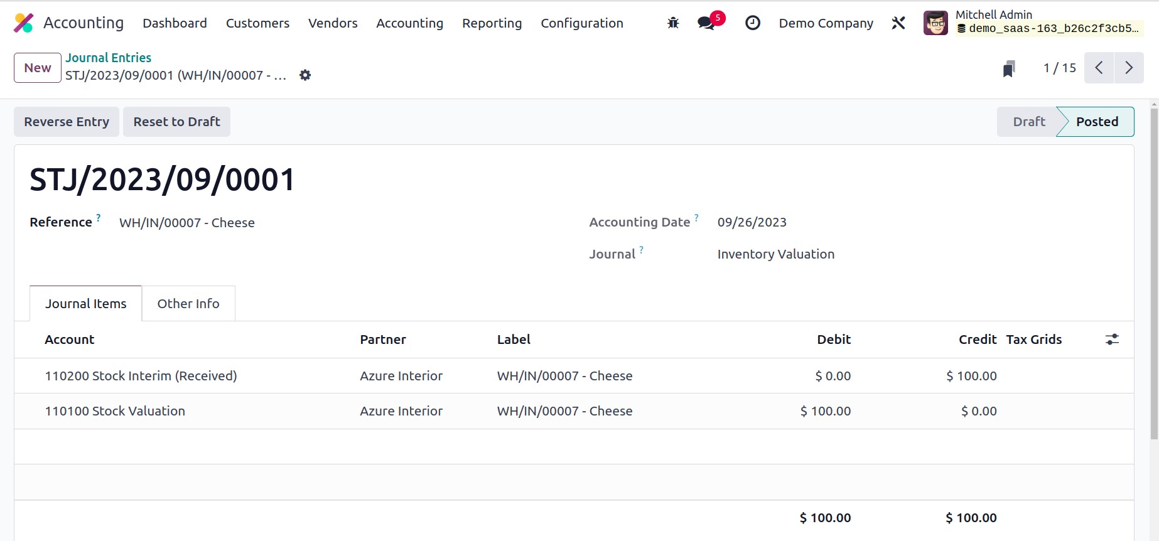Click the bookmark icon near pager
1159x541 pixels.
tap(1009, 68)
